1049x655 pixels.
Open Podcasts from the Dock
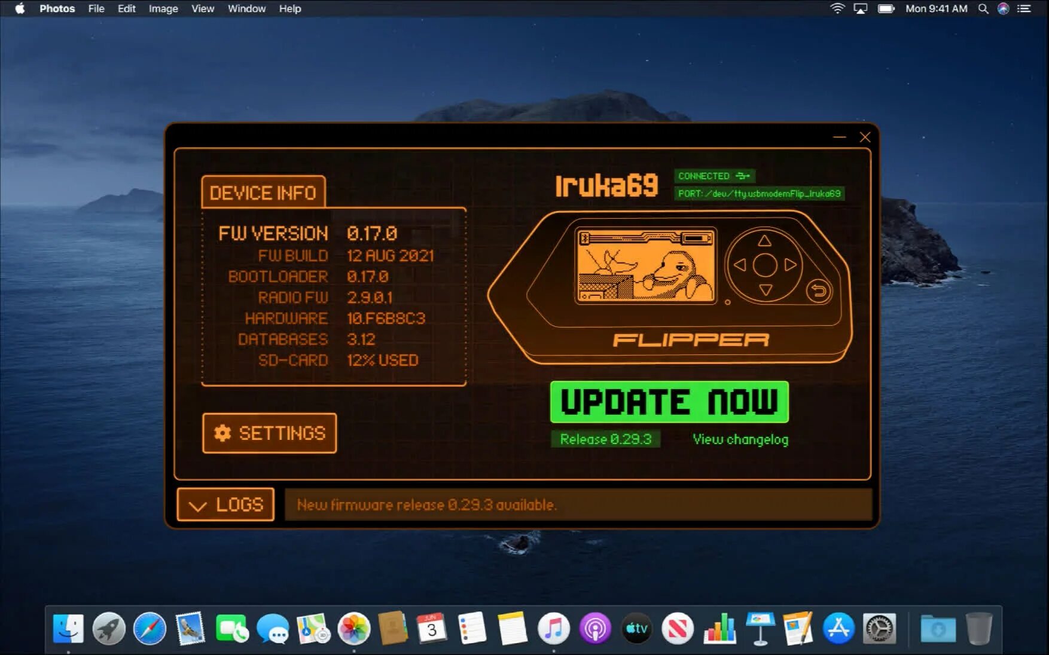pos(595,629)
